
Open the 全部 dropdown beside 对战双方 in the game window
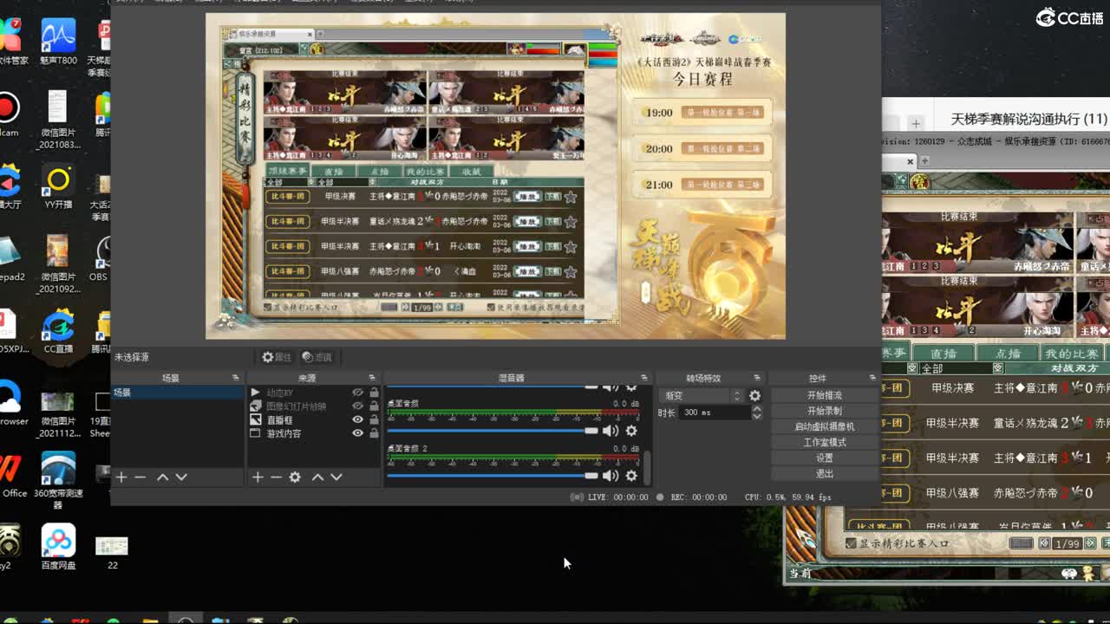tap(998, 368)
